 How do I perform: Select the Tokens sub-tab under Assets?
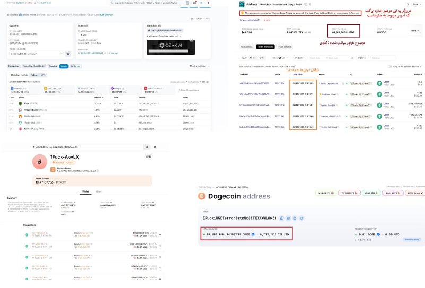pyautogui.click(x=35, y=75)
